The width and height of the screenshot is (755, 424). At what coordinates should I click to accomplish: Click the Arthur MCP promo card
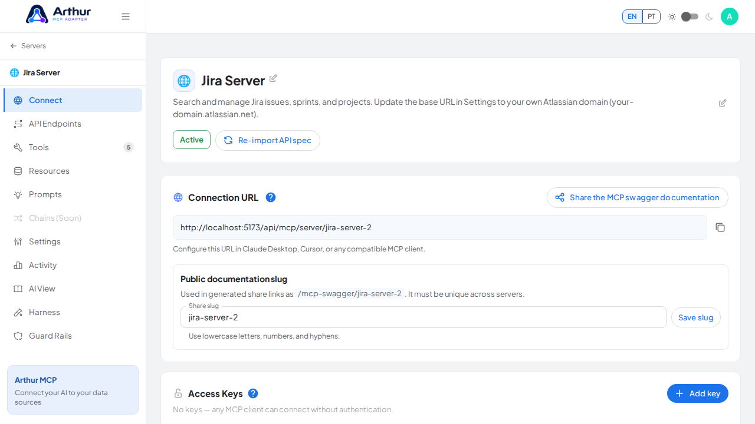tap(73, 390)
